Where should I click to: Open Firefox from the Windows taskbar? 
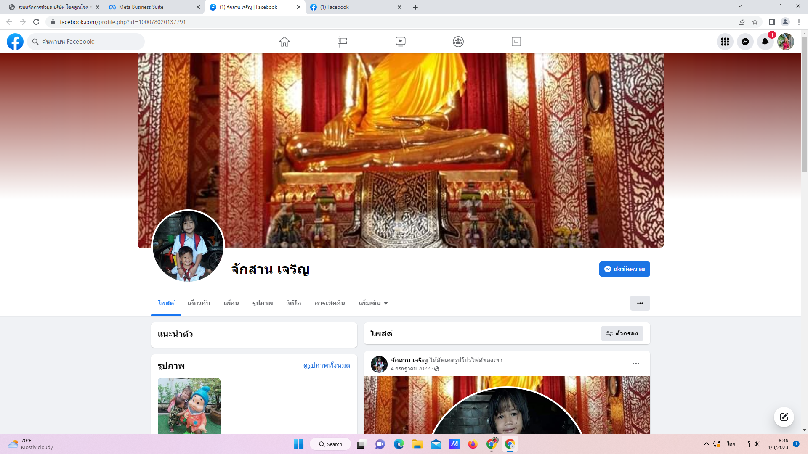click(473, 444)
